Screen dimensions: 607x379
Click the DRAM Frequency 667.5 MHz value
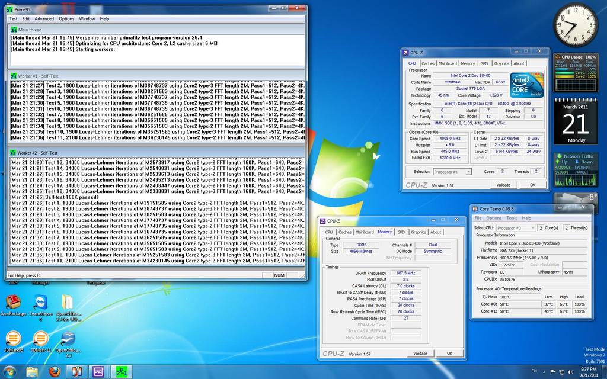click(x=405, y=273)
